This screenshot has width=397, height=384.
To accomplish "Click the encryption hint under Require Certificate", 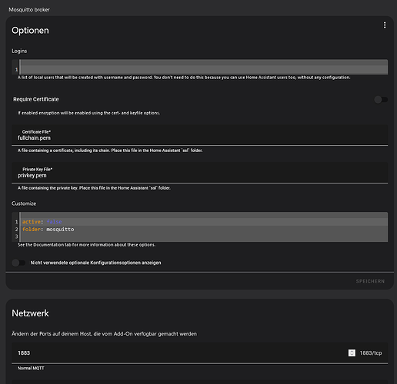I will [88, 113].
